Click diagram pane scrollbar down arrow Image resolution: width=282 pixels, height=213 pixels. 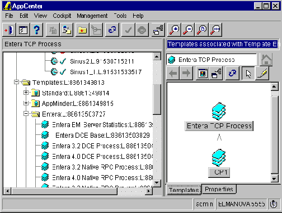[274, 178]
